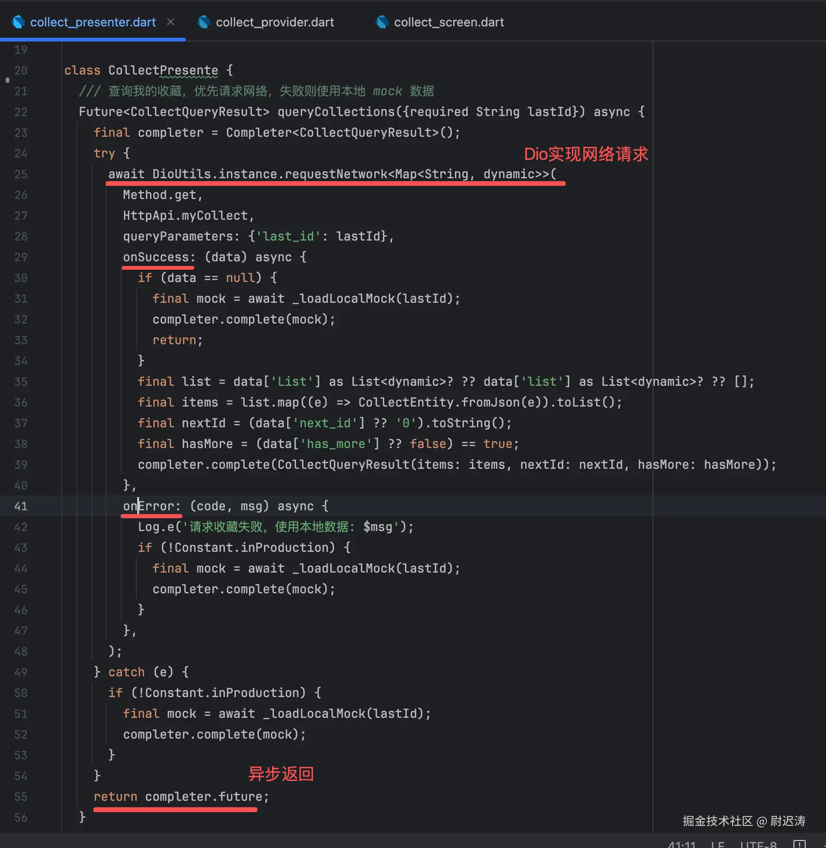Click "completer.complete(mock);" on line 52
Image resolution: width=826 pixels, height=848 pixels.
coord(215,735)
